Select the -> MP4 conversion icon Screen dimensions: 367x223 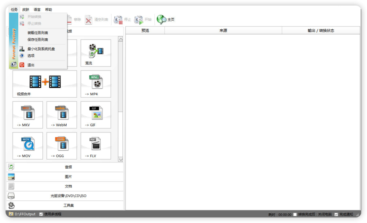point(96,84)
